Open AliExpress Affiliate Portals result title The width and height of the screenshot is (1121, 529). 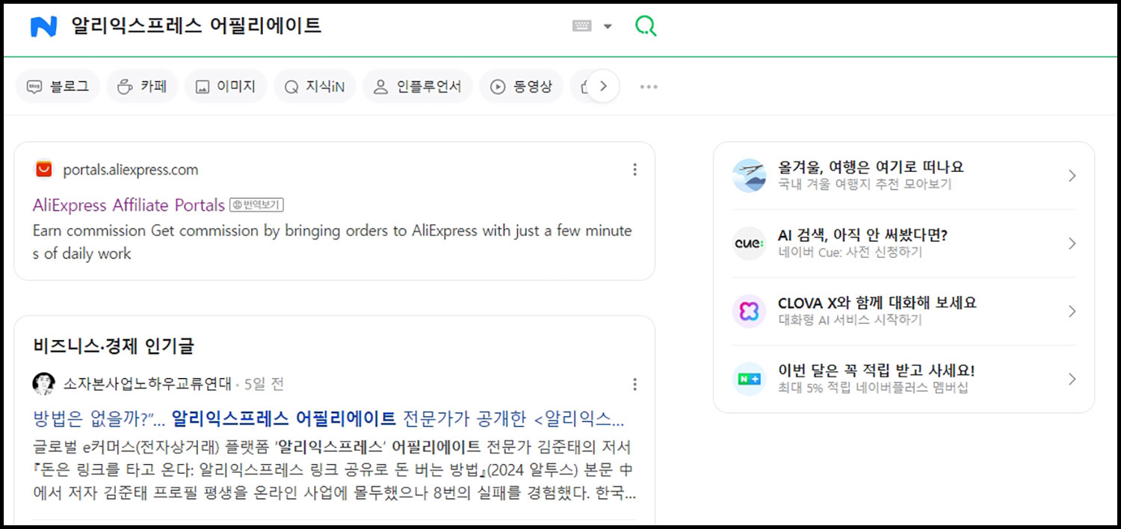129,205
